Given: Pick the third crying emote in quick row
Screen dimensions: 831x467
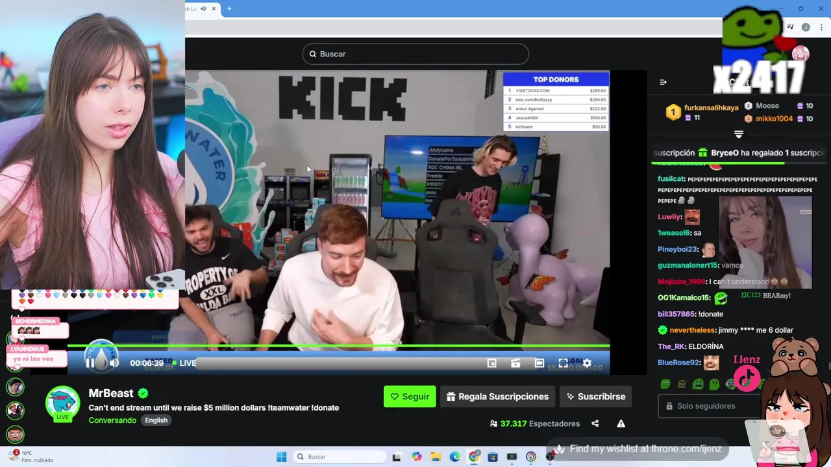Looking at the screenshot, I should (698, 384).
